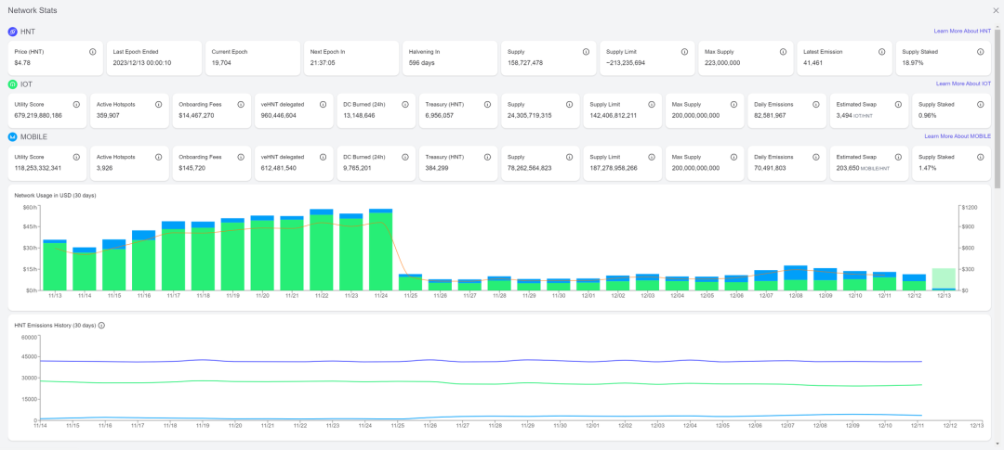1004x450 pixels.
Task: Click info icon on Price (HNT) card
Action: pyautogui.click(x=93, y=52)
